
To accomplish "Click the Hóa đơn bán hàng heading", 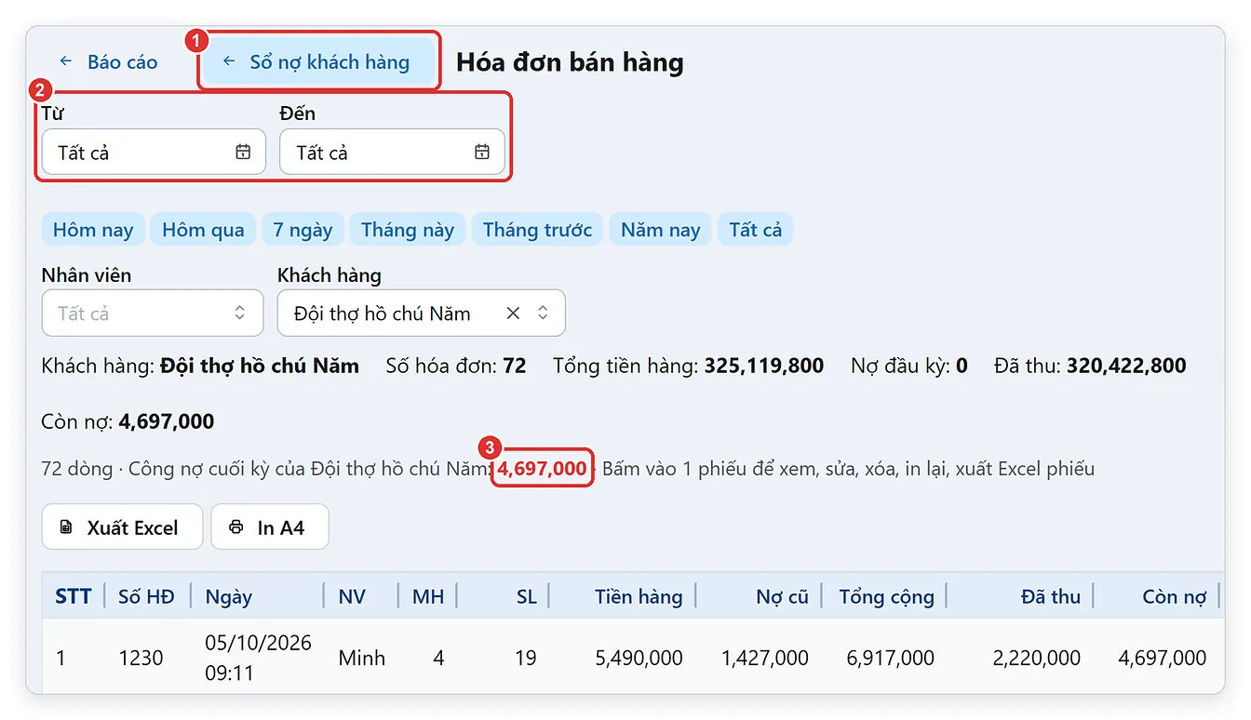I will (x=570, y=62).
